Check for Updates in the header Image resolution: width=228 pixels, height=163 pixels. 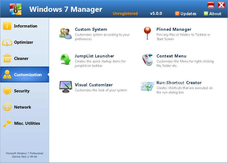click(x=188, y=14)
